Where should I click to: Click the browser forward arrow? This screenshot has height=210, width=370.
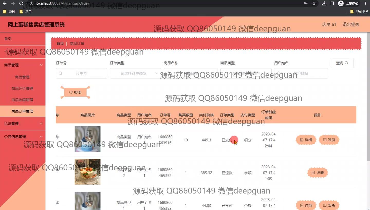tap(13, 3)
